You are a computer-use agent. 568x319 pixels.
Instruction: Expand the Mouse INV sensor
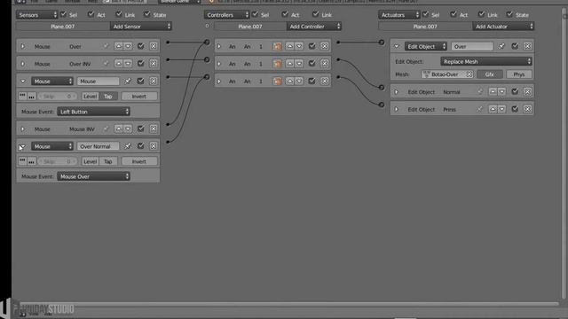coord(23,128)
